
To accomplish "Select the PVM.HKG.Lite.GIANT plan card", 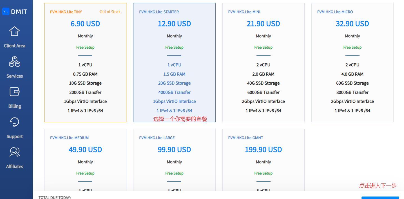I will 264,160.
